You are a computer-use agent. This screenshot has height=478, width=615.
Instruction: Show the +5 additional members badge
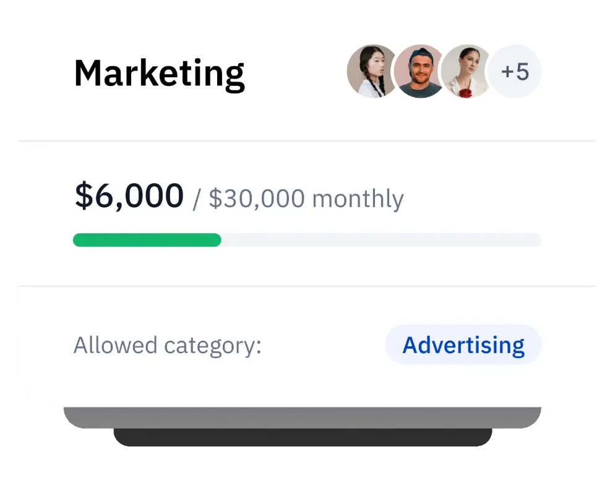(515, 71)
